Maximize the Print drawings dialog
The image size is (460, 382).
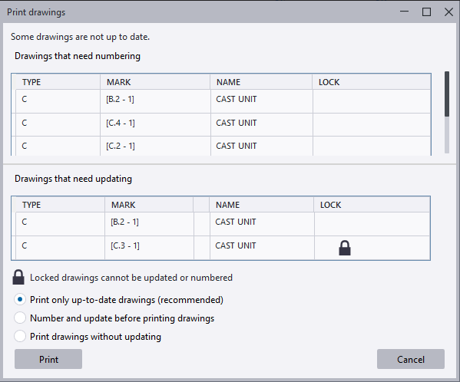click(426, 12)
